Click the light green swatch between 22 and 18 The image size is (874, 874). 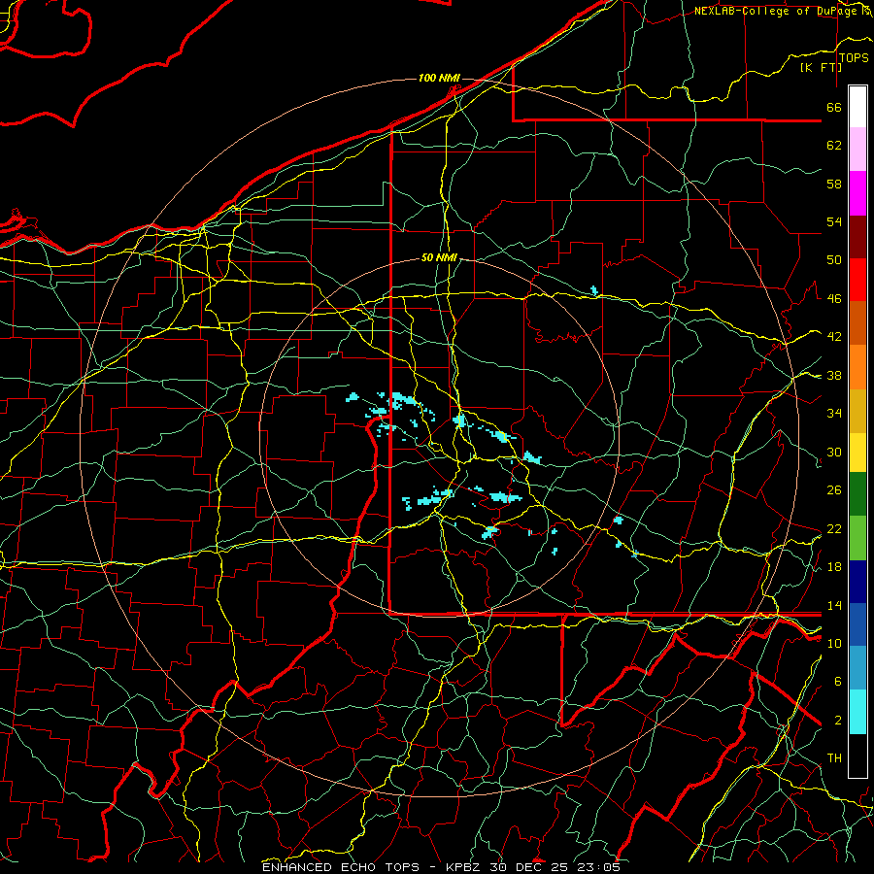pyautogui.click(x=857, y=538)
